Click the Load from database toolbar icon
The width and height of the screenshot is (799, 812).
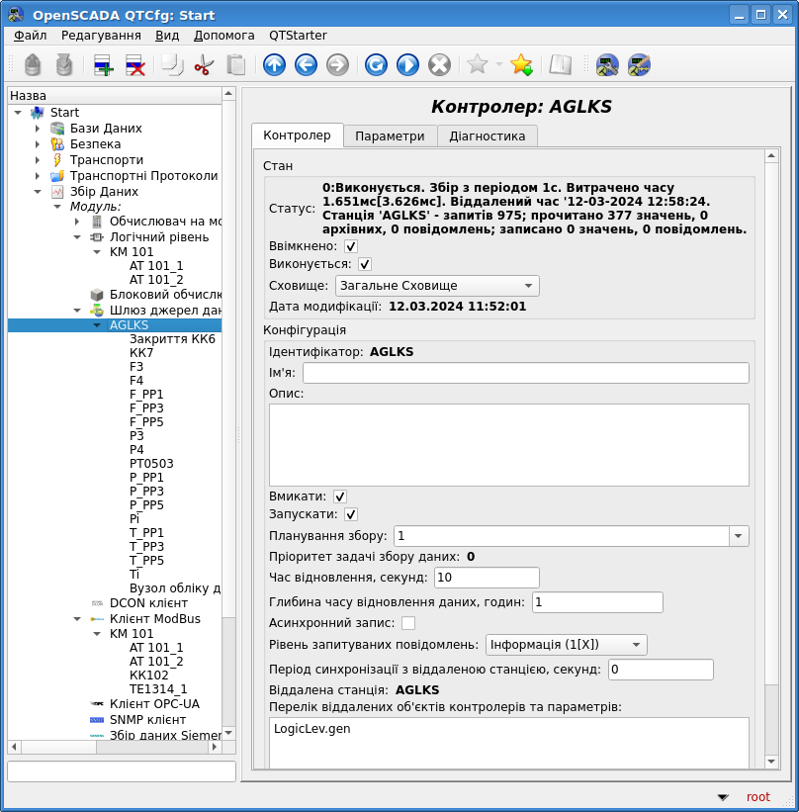click(33, 65)
